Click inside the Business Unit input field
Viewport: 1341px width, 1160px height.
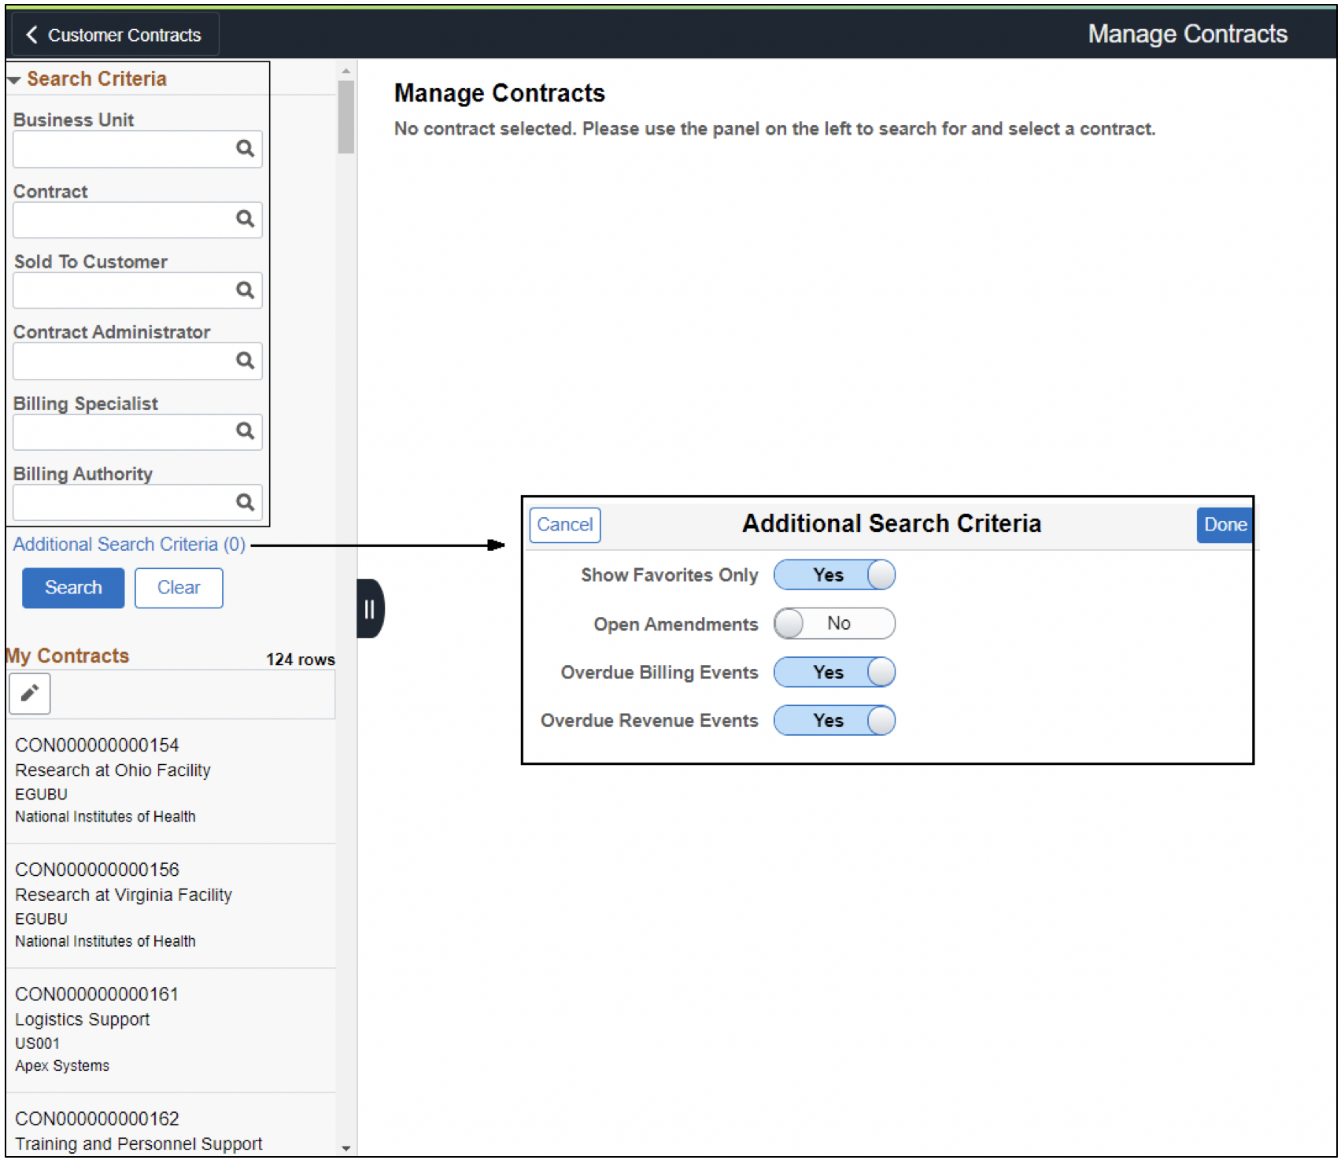[118, 149]
